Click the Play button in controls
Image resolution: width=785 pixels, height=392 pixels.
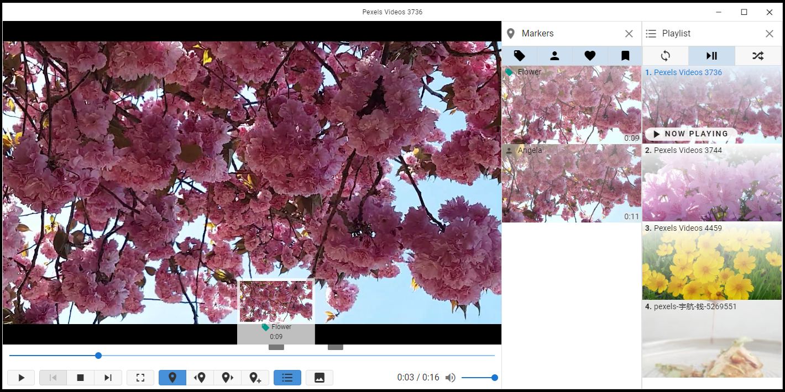[x=21, y=378]
